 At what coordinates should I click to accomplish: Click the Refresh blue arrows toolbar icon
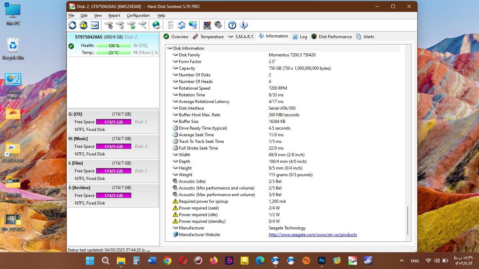(72, 25)
